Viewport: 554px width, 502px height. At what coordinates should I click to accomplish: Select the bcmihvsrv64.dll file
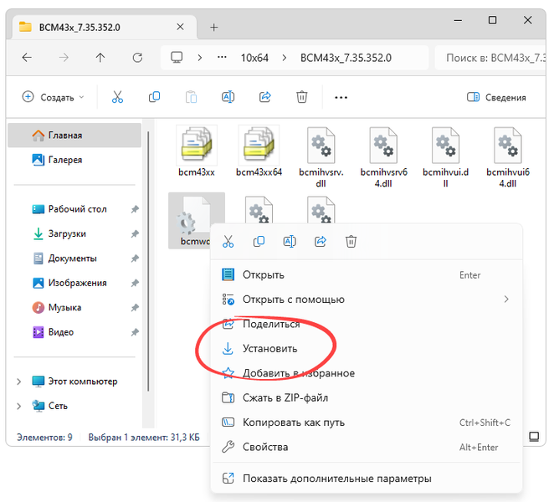coord(384,157)
